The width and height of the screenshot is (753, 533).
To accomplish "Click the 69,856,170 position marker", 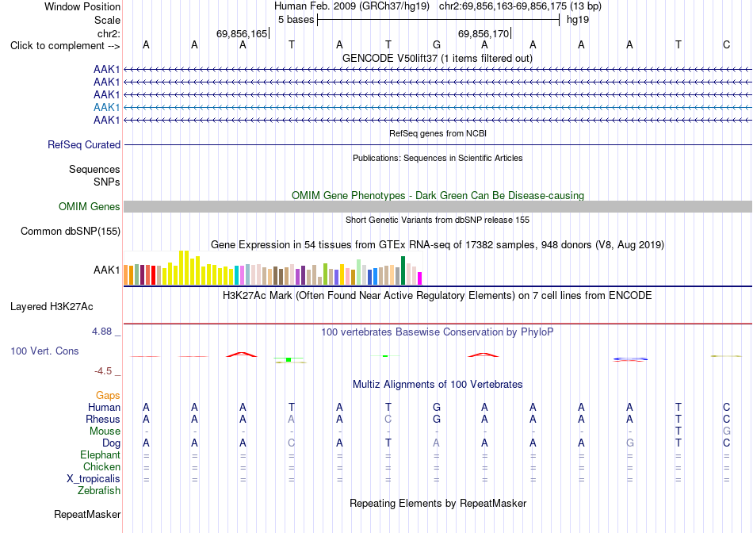I will click(484, 33).
